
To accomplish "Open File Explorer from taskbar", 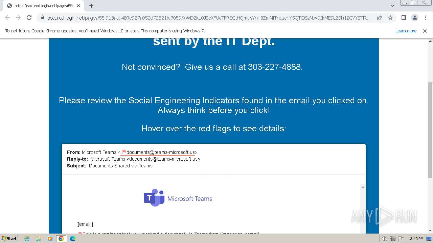I will click(x=38, y=239).
